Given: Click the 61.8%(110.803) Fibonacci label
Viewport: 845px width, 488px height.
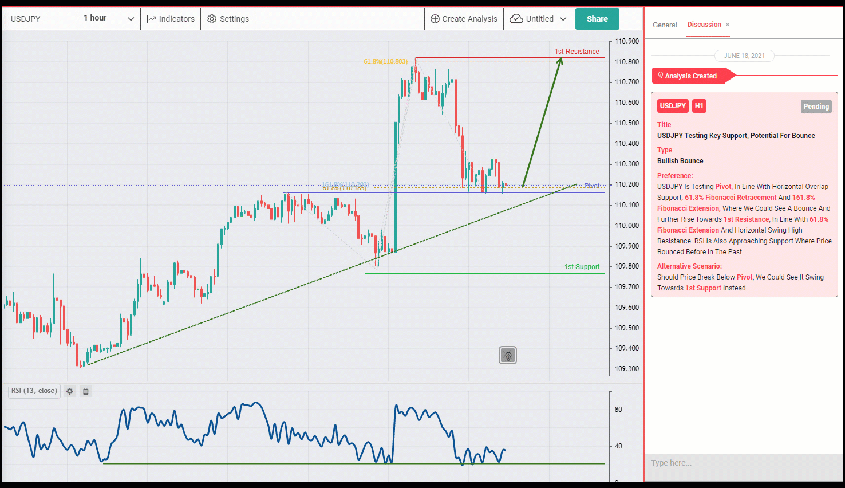Looking at the screenshot, I should click(x=386, y=61).
